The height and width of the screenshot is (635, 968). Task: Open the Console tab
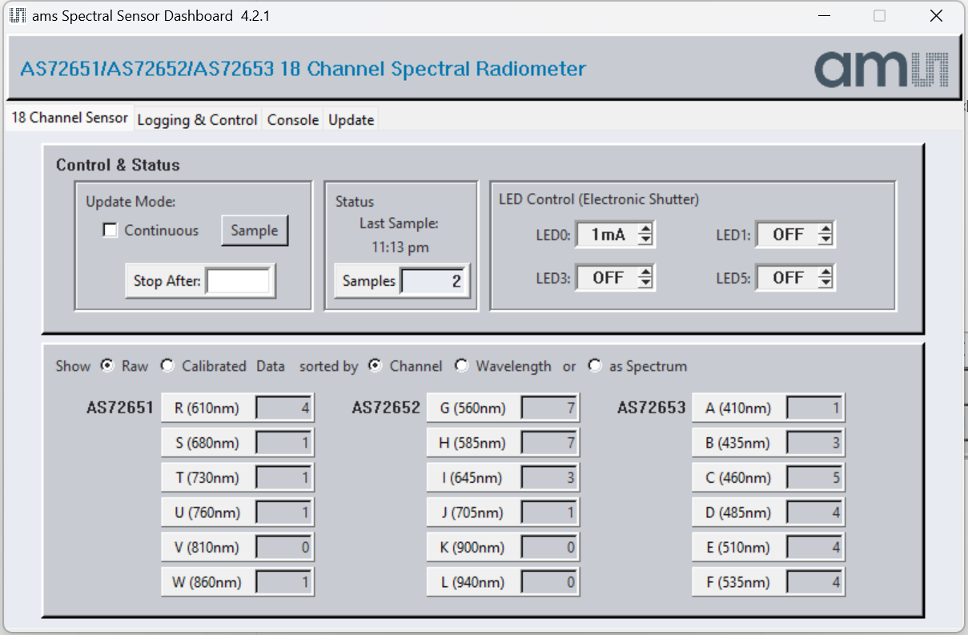pos(293,119)
